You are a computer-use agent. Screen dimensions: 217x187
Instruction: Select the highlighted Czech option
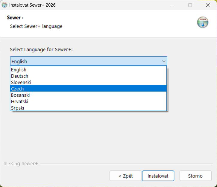[88, 89]
